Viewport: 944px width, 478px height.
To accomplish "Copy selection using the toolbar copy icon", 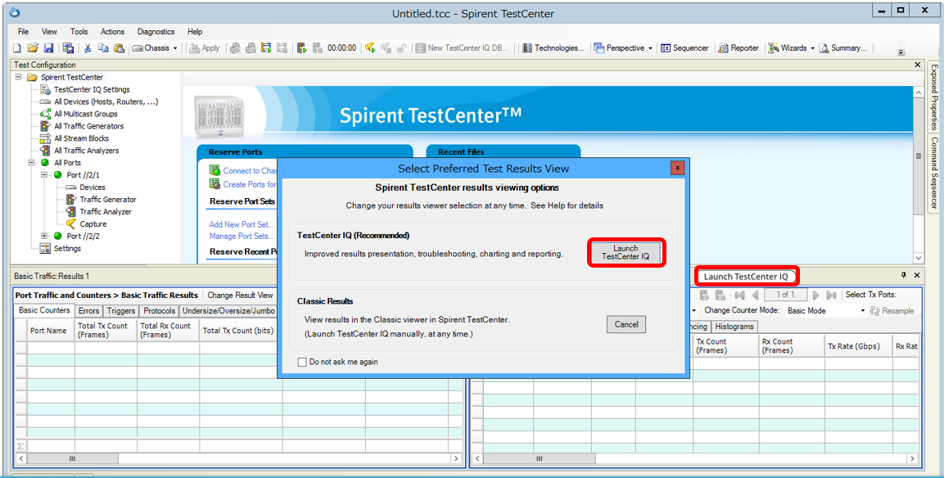I will pos(103,48).
